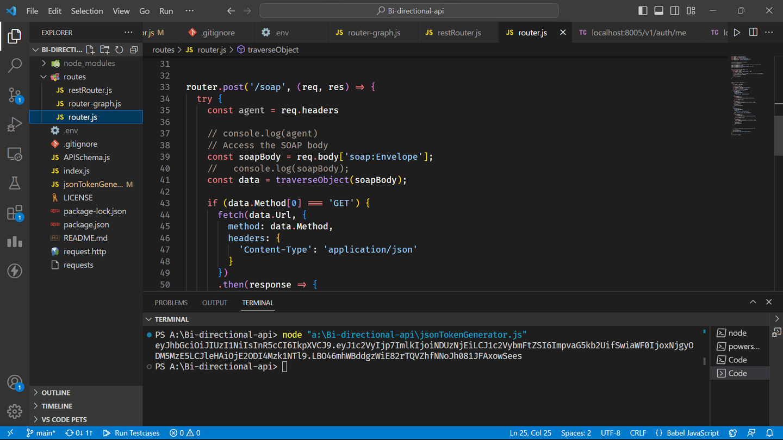
Task: Open the additional menus ellipsis in title bar
Action: pos(189,11)
